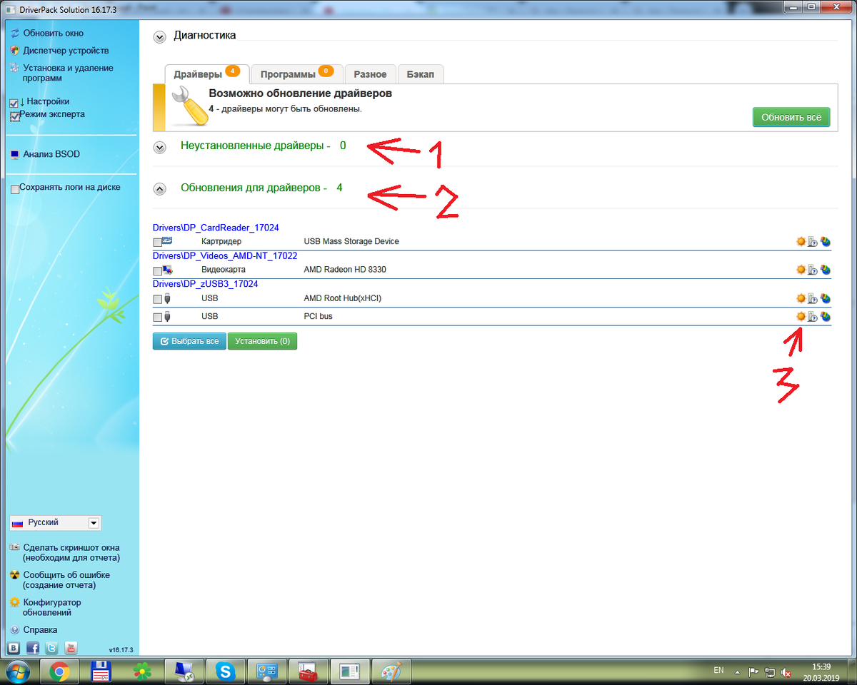Open Drivers\DP_zUSB3_17024 link
This screenshot has width=857, height=685.
click(x=206, y=283)
